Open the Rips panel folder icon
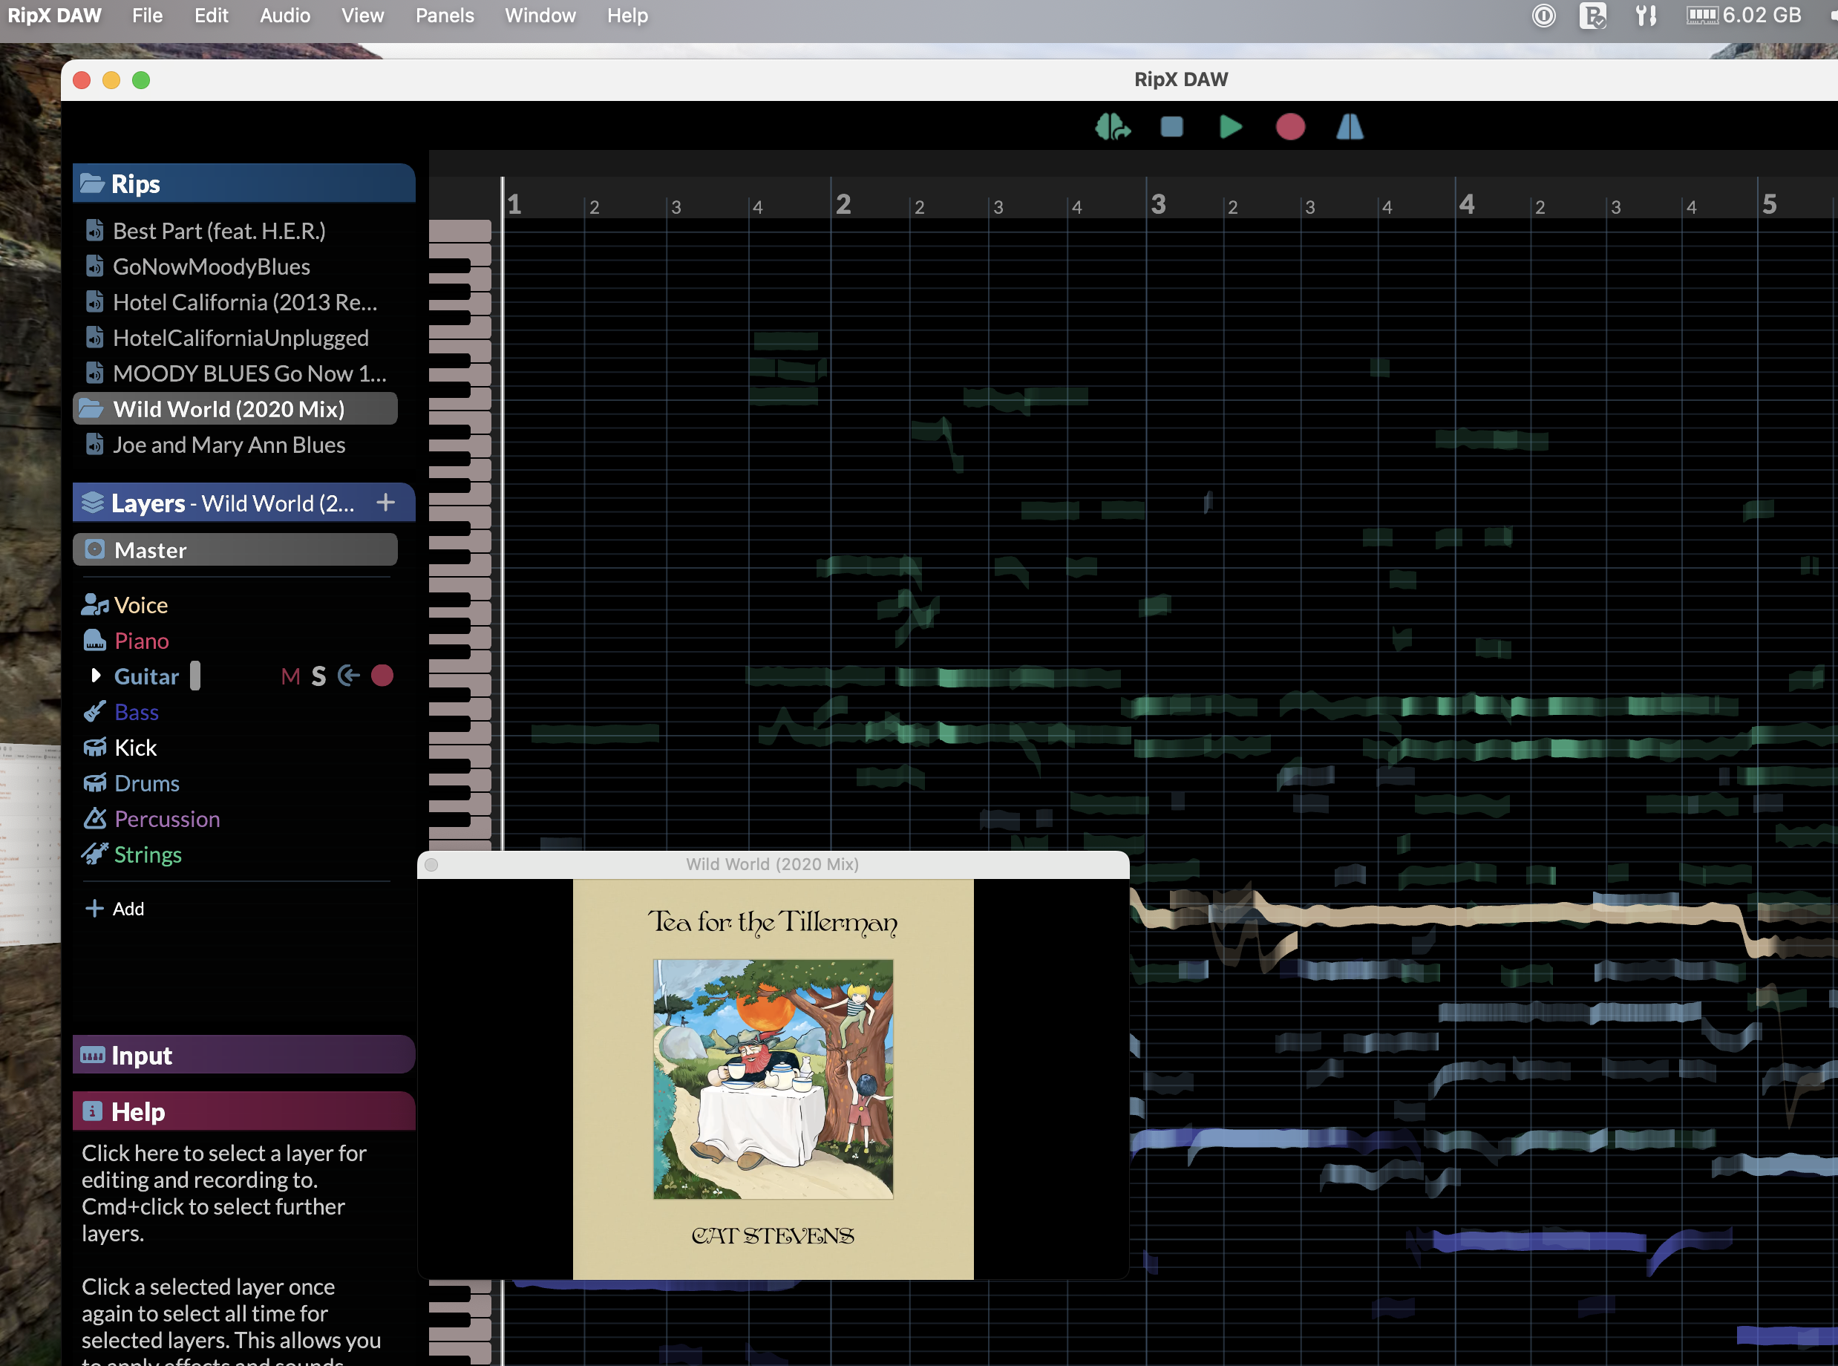Viewport: 1838px width, 1366px height. point(92,183)
